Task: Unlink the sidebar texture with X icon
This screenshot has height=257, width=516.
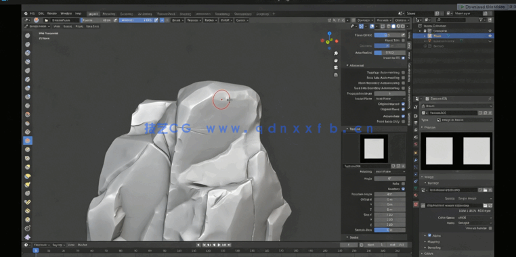Action: 404,166
